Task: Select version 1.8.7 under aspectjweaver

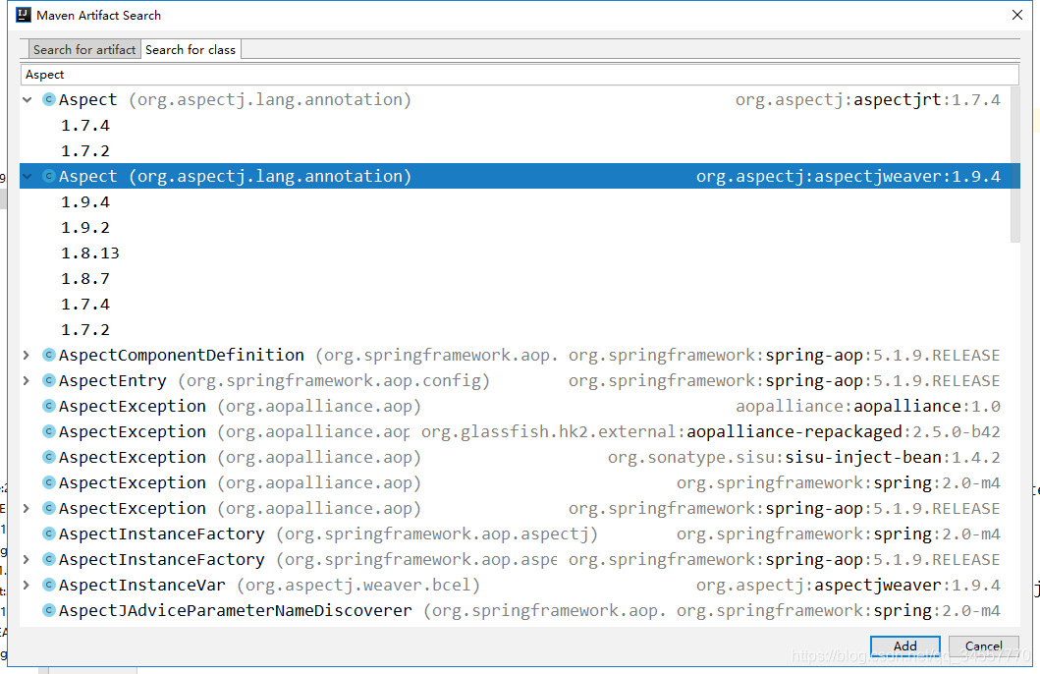Action: (85, 279)
